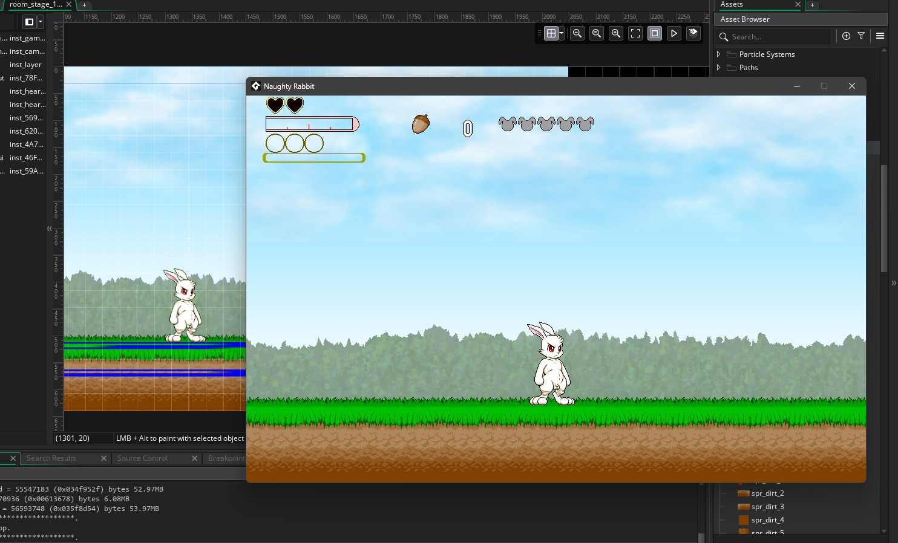The height and width of the screenshot is (543, 898).
Task: Expand the Particle Systems folder
Action: pos(719,54)
